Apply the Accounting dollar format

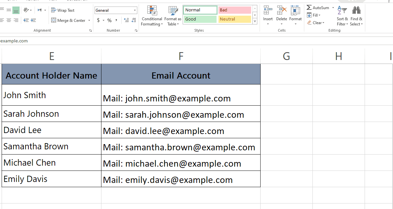[98, 20]
